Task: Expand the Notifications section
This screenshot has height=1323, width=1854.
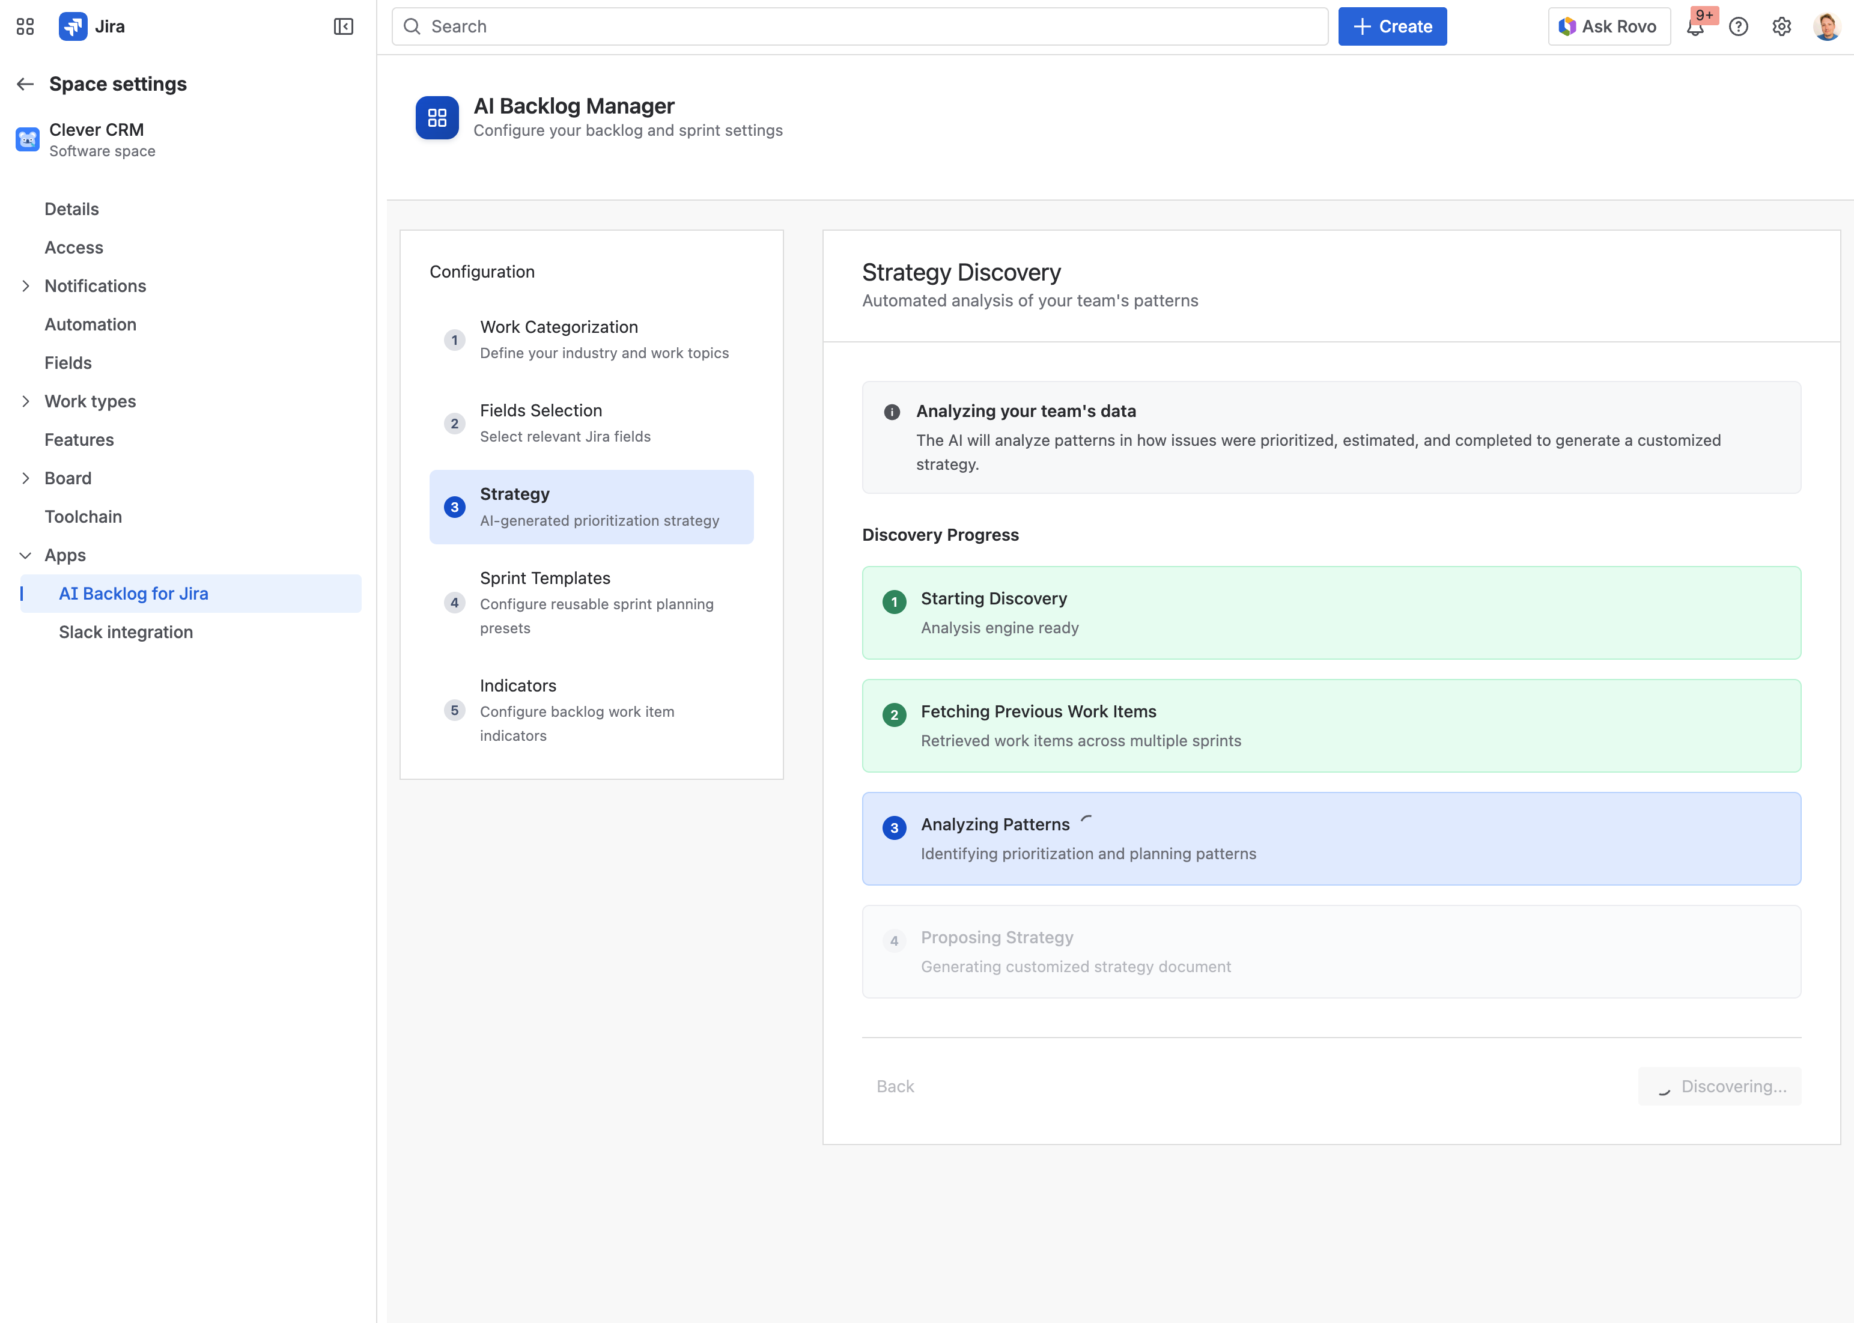Action: (x=25, y=286)
